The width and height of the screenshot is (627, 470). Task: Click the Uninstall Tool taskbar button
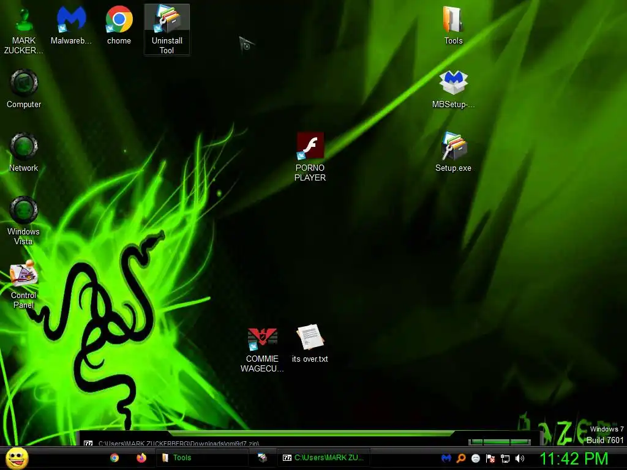coord(262,458)
